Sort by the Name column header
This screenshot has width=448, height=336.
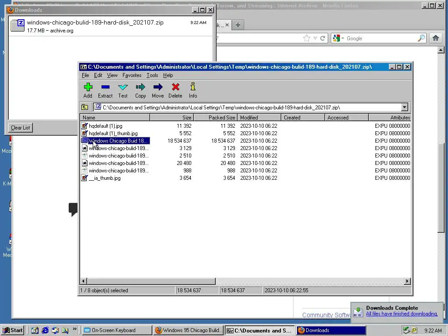(115, 117)
